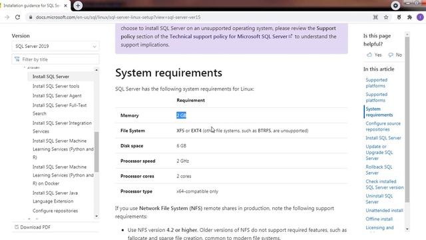Bookmark this page with star icon
This screenshot has height=240, width=426.
point(386,17)
